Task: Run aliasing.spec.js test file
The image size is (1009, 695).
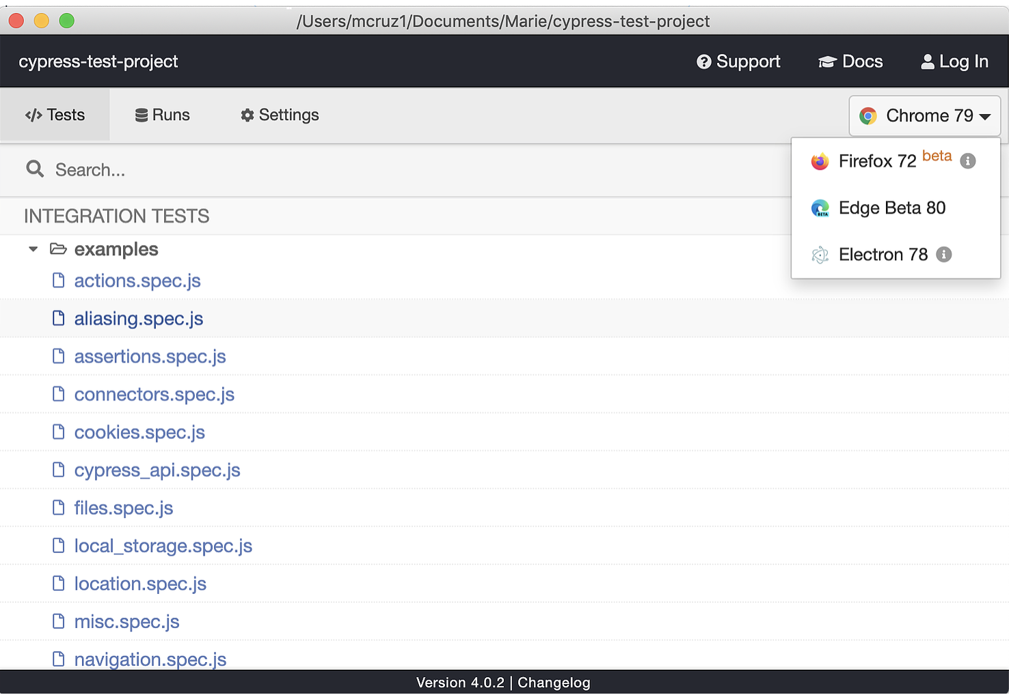Action: pyautogui.click(x=139, y=319)
